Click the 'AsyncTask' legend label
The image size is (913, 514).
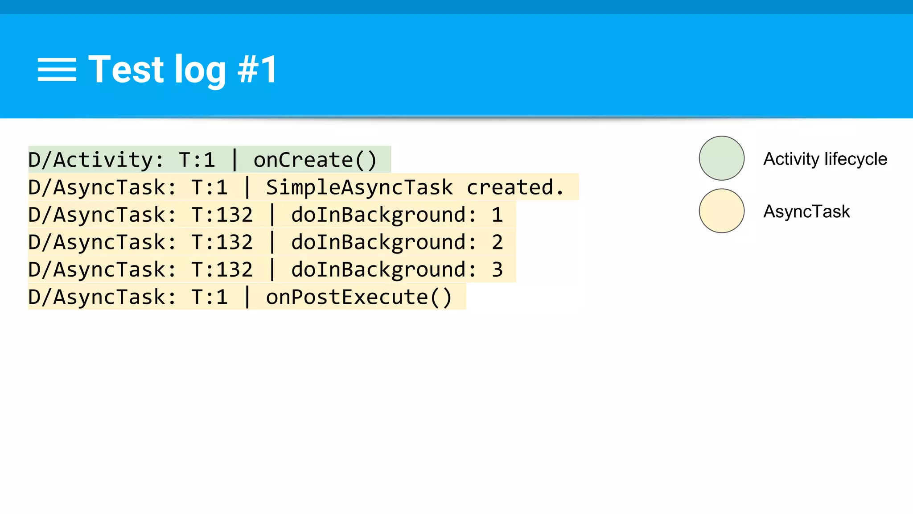806,211
